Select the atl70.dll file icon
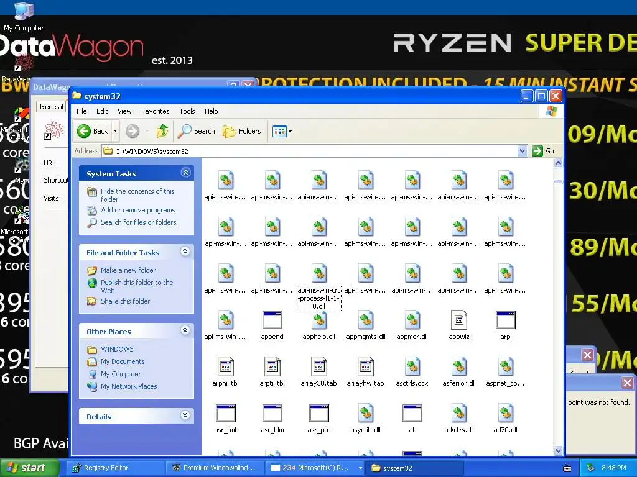 (x=505, y=413)
